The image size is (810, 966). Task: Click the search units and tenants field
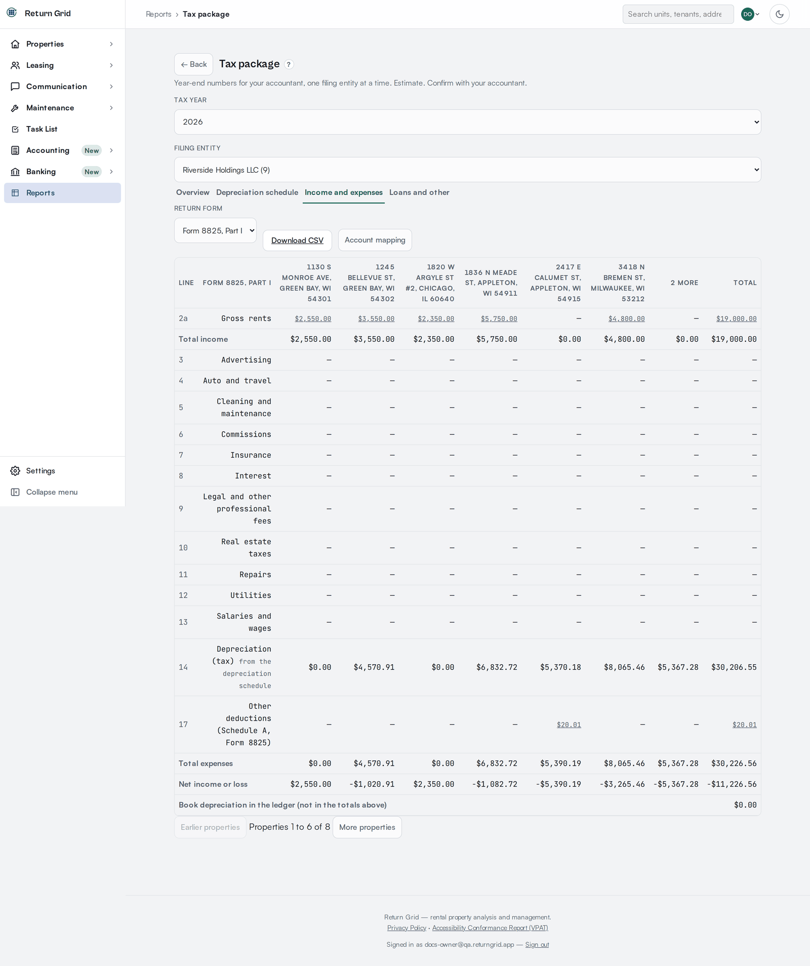pos(678,14)
